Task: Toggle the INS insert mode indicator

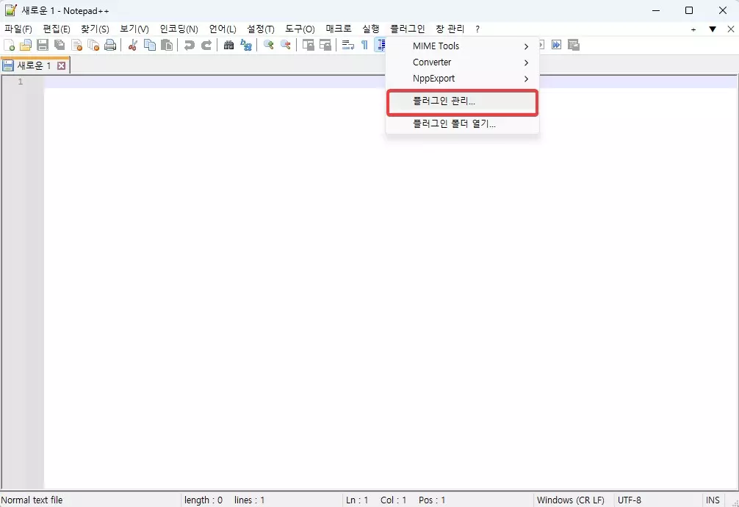Action: pyautogui.click(x=713, y=500)
